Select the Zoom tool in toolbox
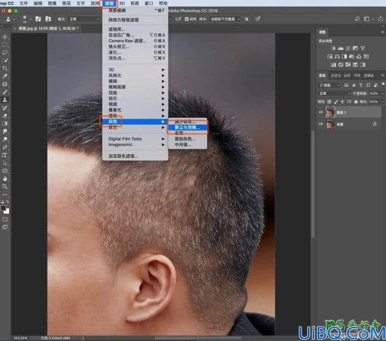Image resolution: width=386 pixels, height=341 pixels. (x=5, y=186)
